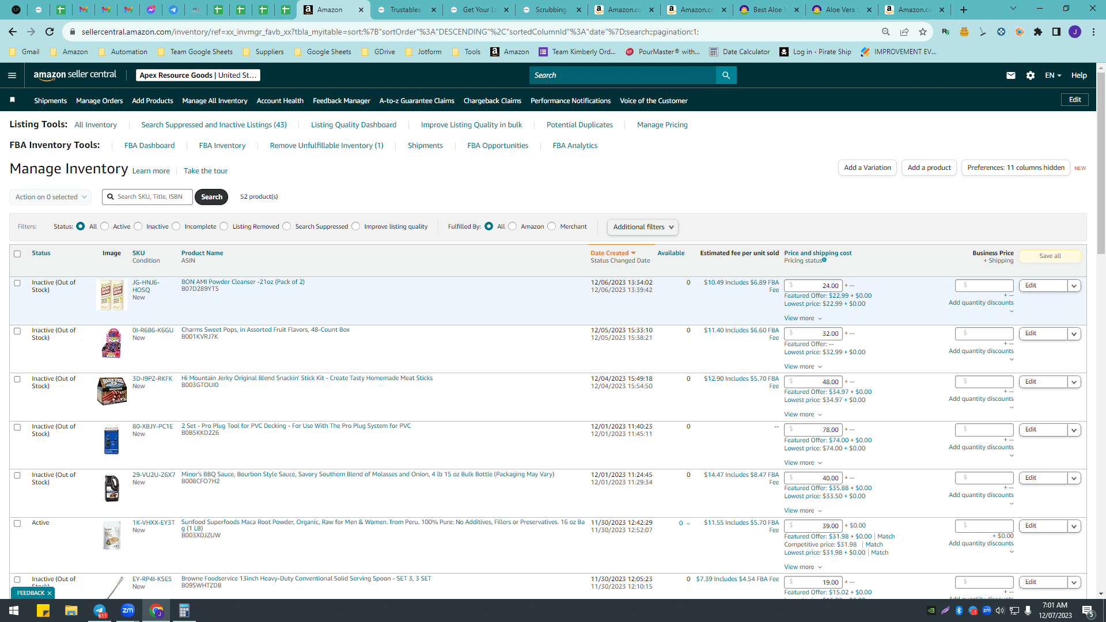
Task: Open Zoom from the taskbar
Action: (128, 610)
